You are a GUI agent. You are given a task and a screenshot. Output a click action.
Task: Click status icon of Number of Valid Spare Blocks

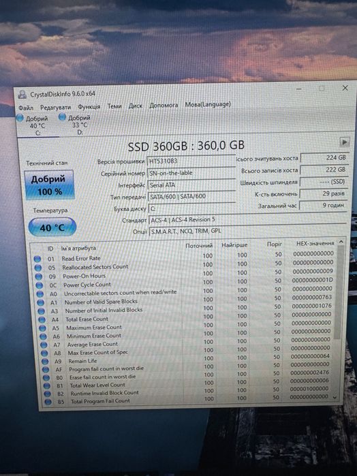(40, 302)
